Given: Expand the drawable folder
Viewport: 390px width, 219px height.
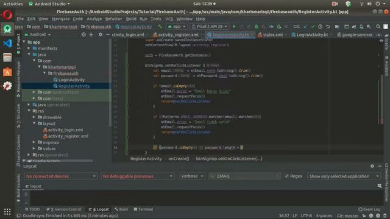Looking at the screenshot, I should click(34, 117).
